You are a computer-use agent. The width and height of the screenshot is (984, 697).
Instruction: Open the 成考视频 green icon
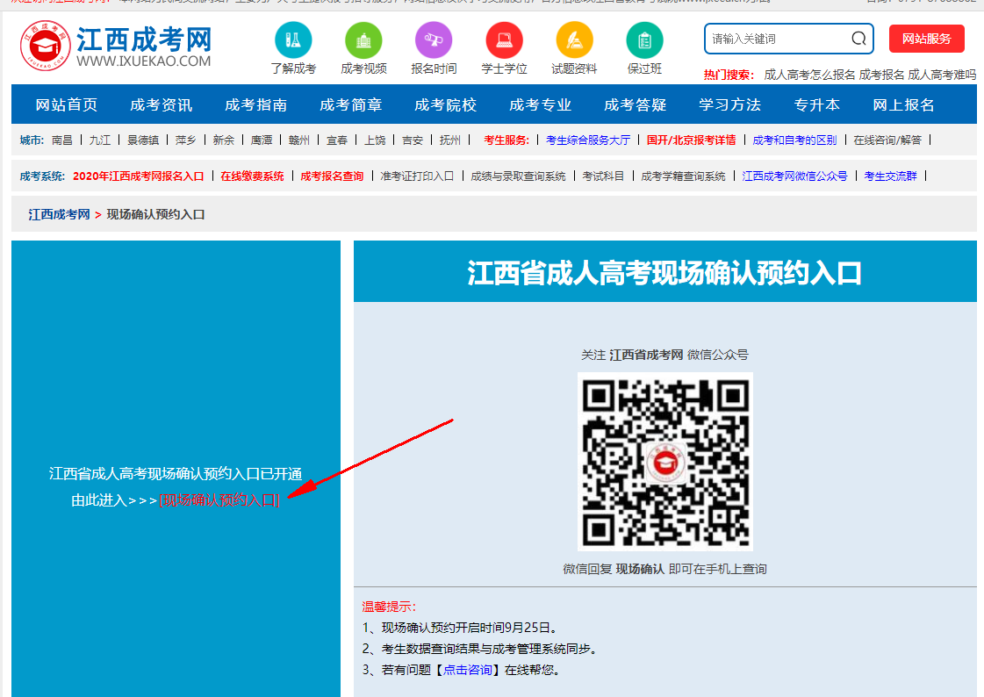tap(363, 40)
